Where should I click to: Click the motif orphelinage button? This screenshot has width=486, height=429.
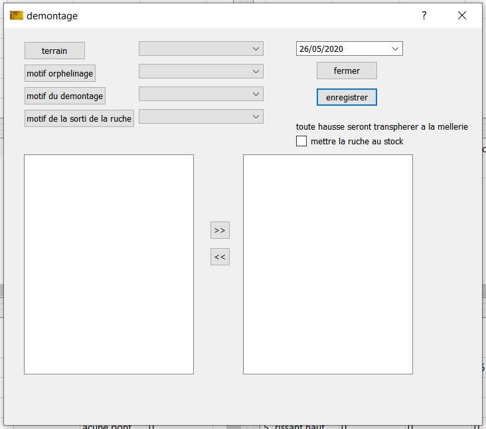coord(60,73)
